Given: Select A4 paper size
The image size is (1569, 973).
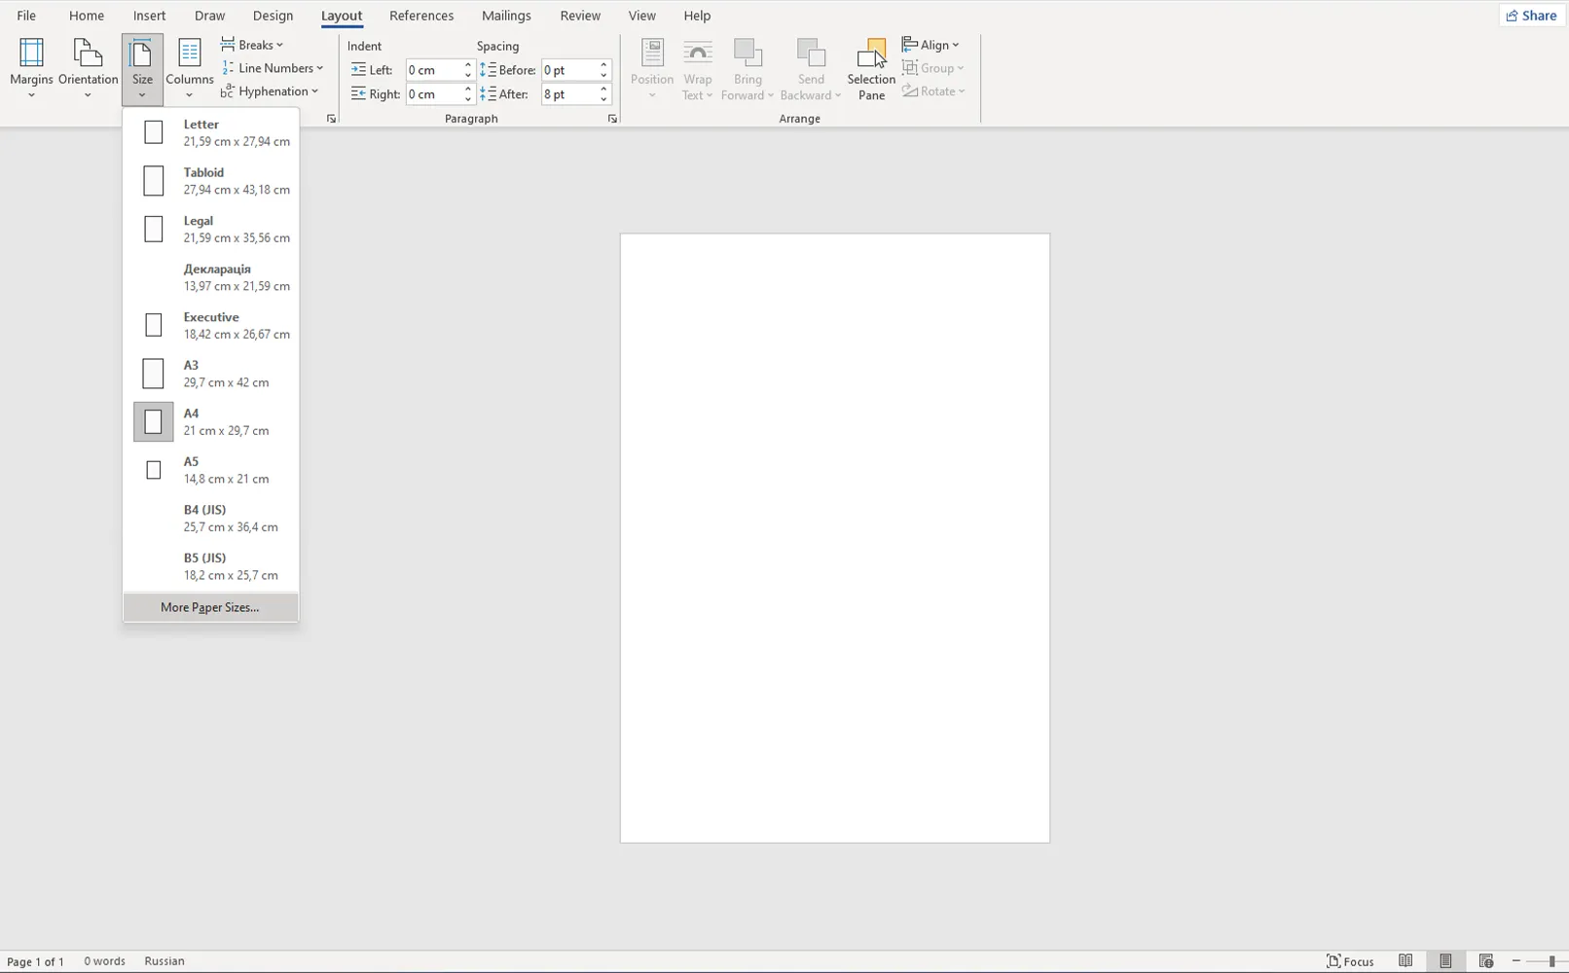Looking at the screenshot, I should point(211,421).
